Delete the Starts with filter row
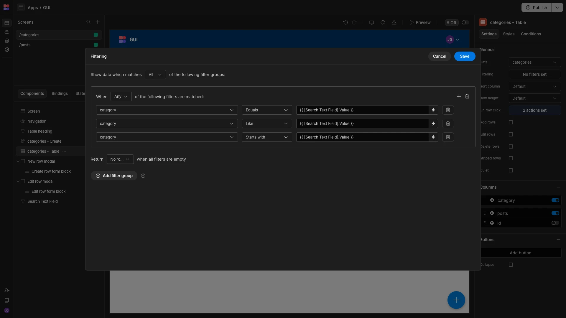The image size is (566, 318). point(448,137)
